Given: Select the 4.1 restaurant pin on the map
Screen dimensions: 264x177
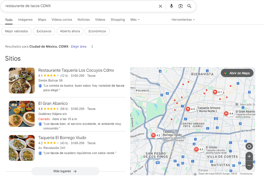Looking at the screenshot, I should coord(218,92).
